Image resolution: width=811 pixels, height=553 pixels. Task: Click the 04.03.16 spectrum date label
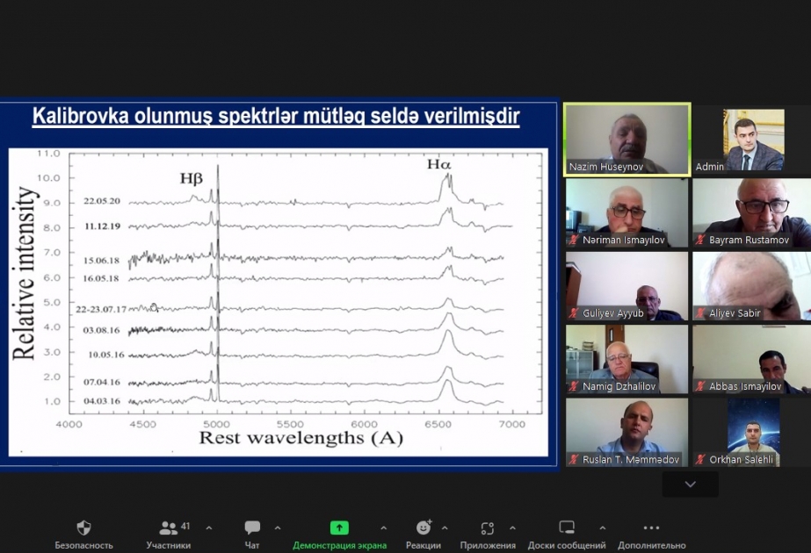click(x=102, y=400)
